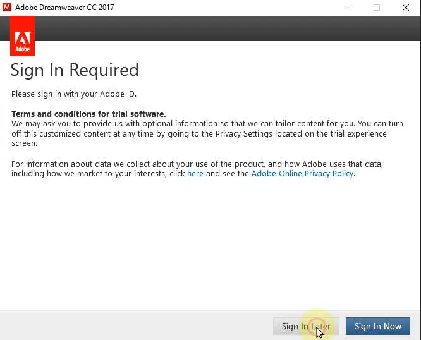The width and height of the screenshot is (421, 340).
Task: Minimize the Dreamweaver sign-in window
Action: [348, 8]
